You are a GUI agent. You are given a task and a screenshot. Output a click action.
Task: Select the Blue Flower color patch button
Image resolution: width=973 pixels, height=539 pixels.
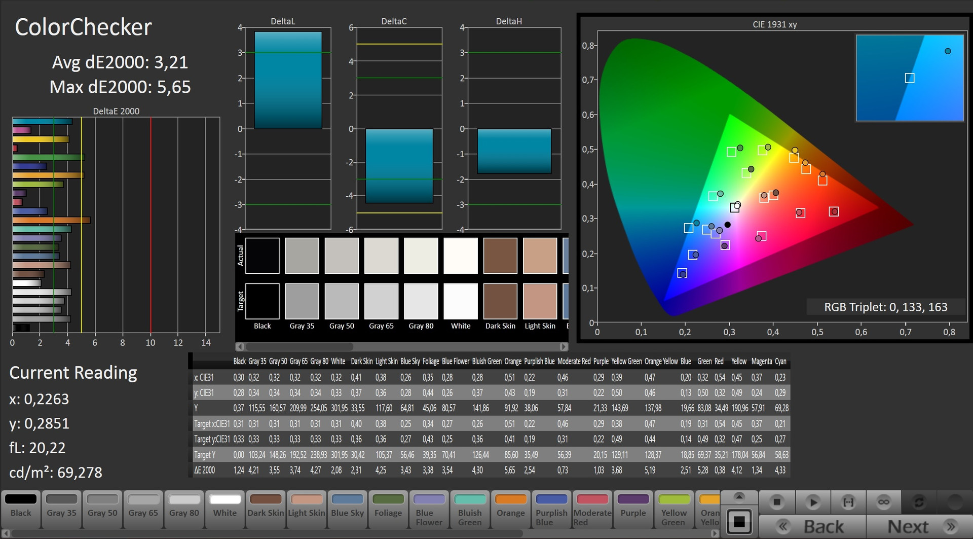pyautogui.click(x=429, y=509)
